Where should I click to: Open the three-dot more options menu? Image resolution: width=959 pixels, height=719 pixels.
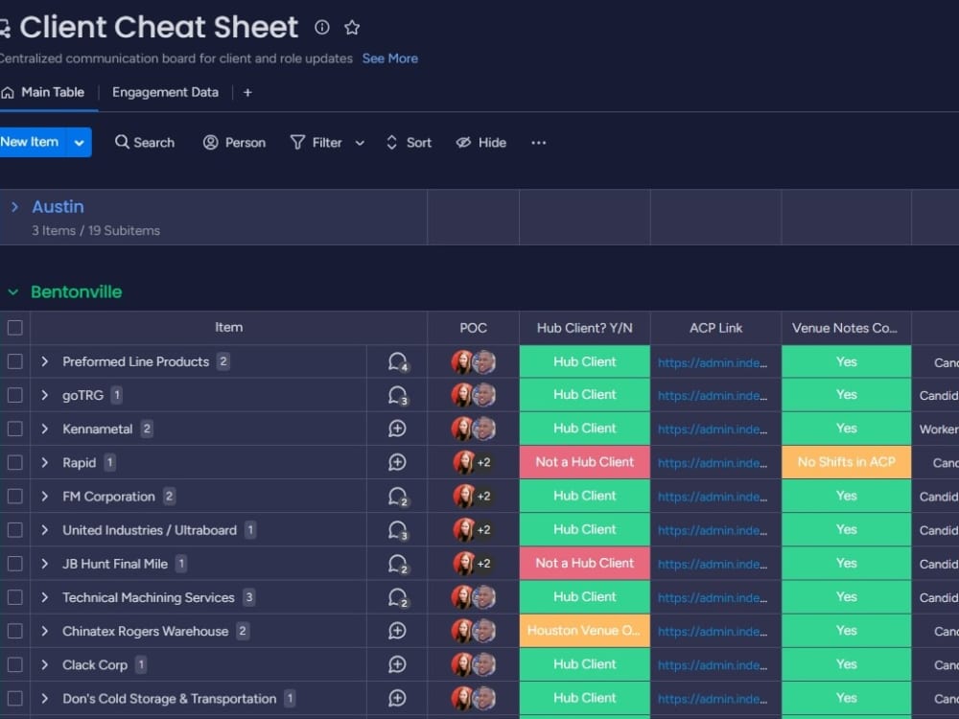[x=538, y=143]
